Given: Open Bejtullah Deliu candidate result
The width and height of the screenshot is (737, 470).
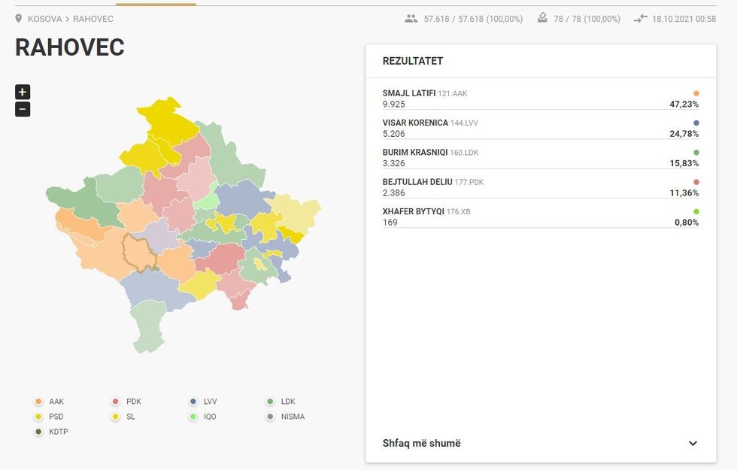Looking at the screenshot, I should pos(540,186).
